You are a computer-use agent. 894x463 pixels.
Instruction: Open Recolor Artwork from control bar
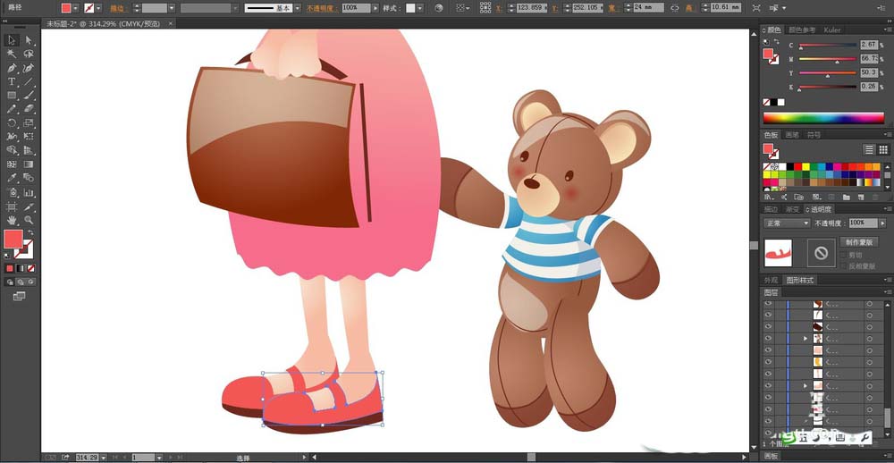click(x=438, y=8)
